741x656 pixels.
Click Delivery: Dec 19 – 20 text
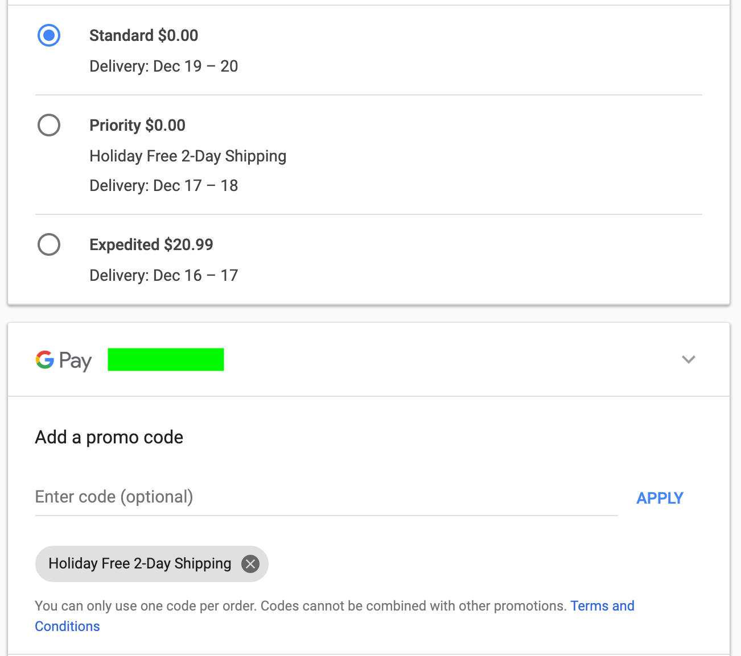click(x=163, y=66)
